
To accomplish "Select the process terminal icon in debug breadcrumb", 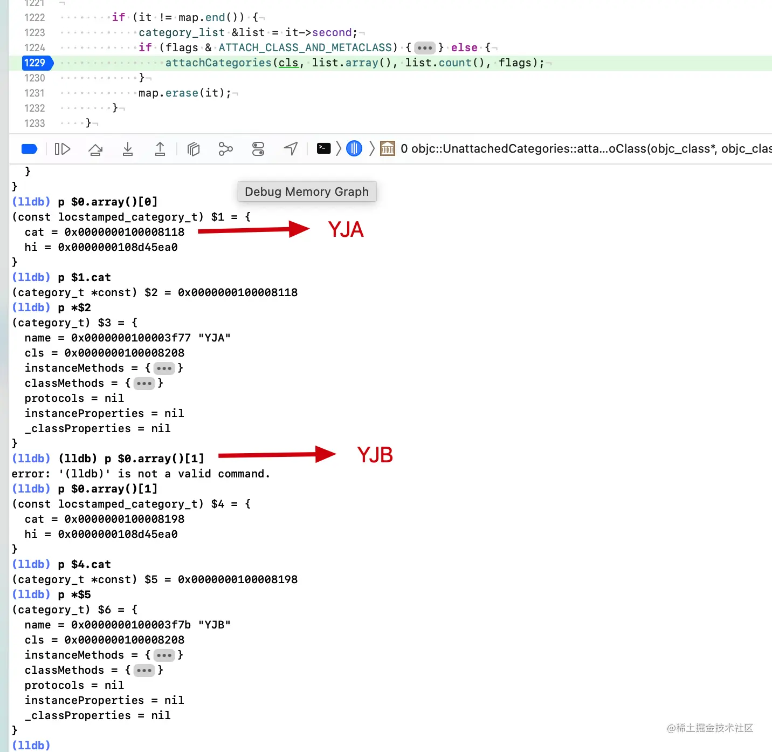I will (x=323, y=149).
